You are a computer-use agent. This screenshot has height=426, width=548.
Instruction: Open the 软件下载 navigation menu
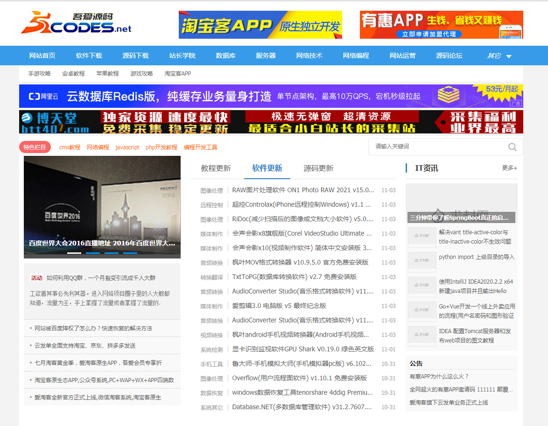89,56
